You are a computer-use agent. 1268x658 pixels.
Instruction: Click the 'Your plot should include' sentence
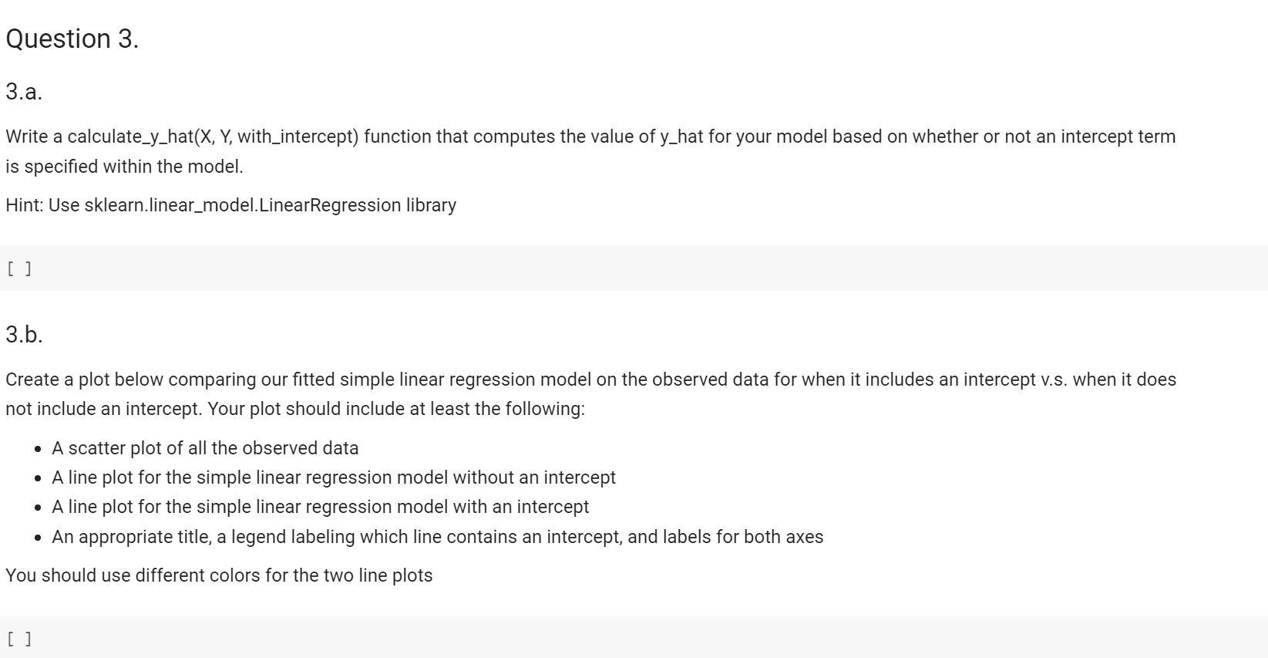(x=396, y=409)
